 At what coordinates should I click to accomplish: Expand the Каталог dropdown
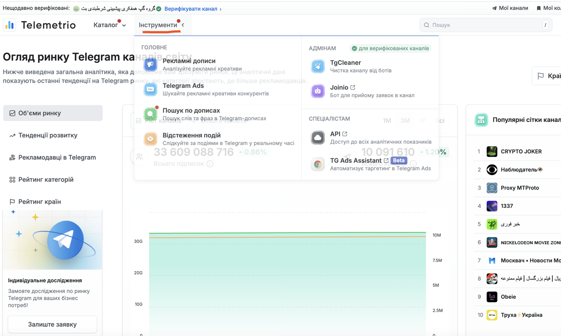108,25
